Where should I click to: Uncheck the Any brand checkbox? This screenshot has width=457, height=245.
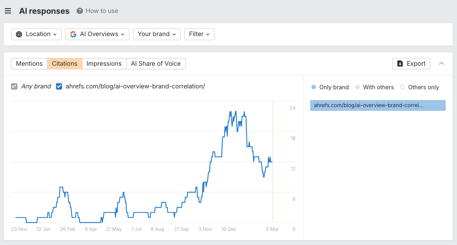(x=15, y=86)
